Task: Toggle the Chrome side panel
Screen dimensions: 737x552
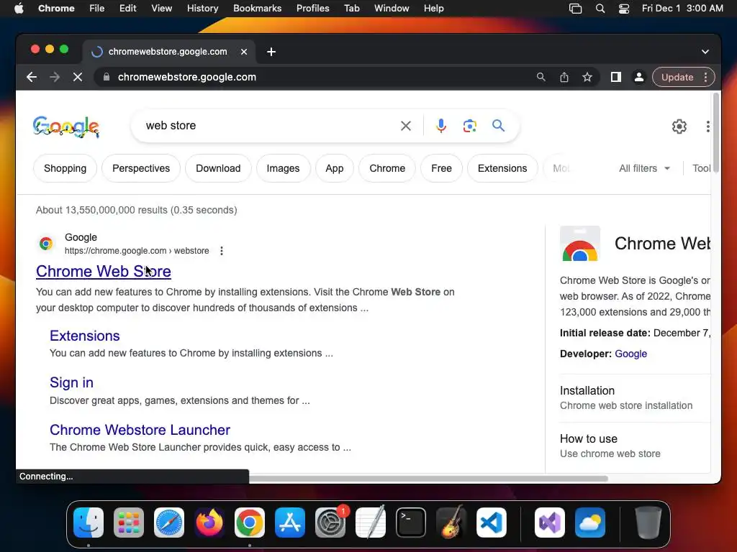Action: pyautogui.click(x=616, y=77)
